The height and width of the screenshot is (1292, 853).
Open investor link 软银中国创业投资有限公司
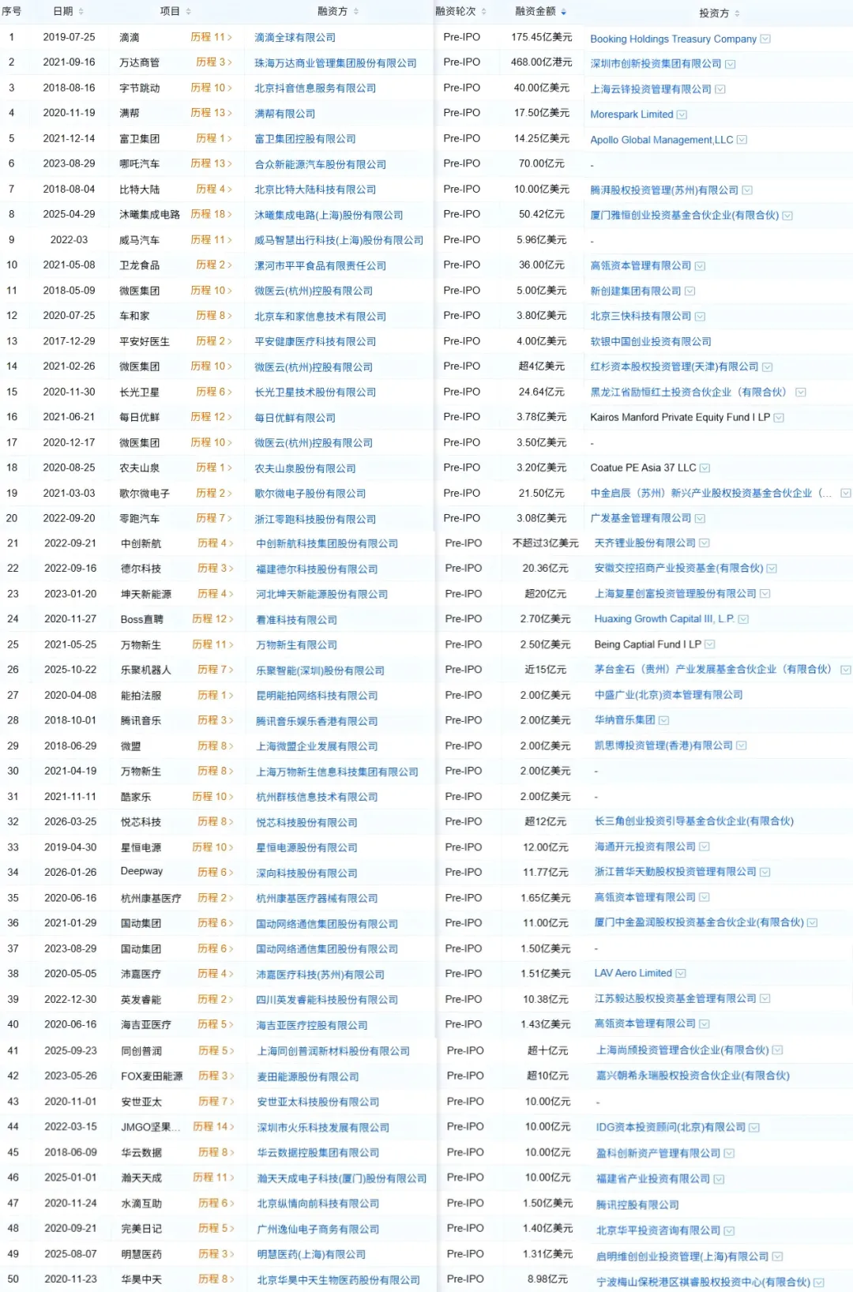click(x=651, y=341)
